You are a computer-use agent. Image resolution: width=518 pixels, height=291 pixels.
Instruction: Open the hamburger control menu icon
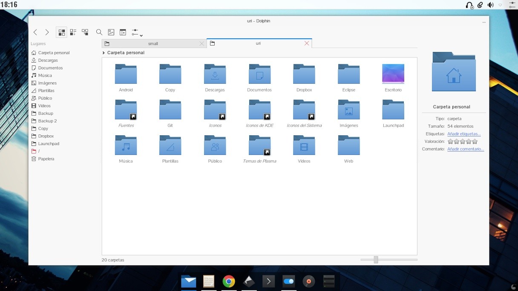[134, 31]
